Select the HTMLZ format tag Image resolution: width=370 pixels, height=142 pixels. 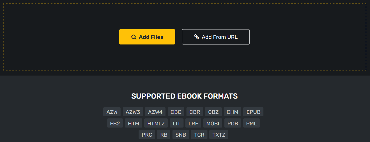(156, 123)
